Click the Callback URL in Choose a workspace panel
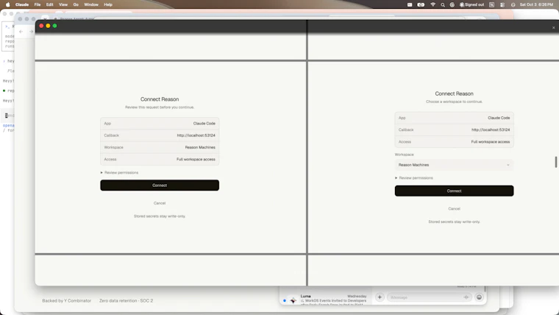This screenshot has width=559, height=315. click(x=491, y=130)
